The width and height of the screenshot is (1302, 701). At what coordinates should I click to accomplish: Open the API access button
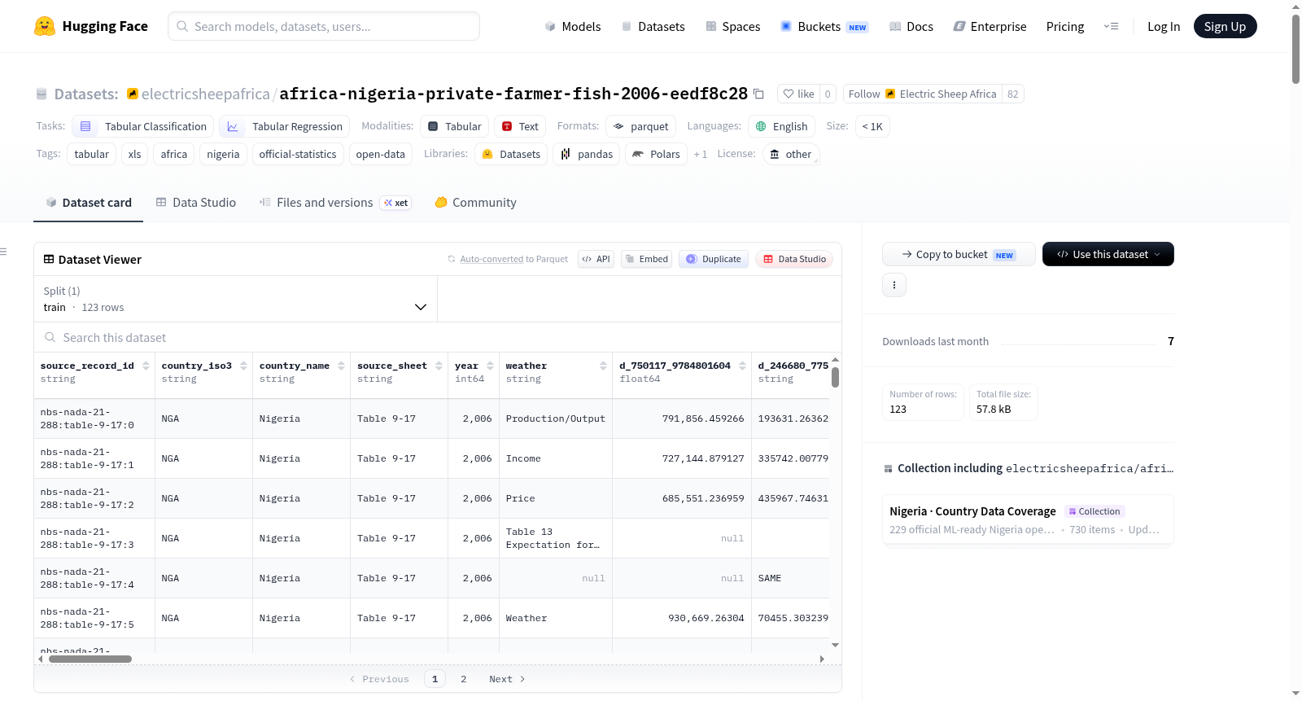tap(596, 259)
